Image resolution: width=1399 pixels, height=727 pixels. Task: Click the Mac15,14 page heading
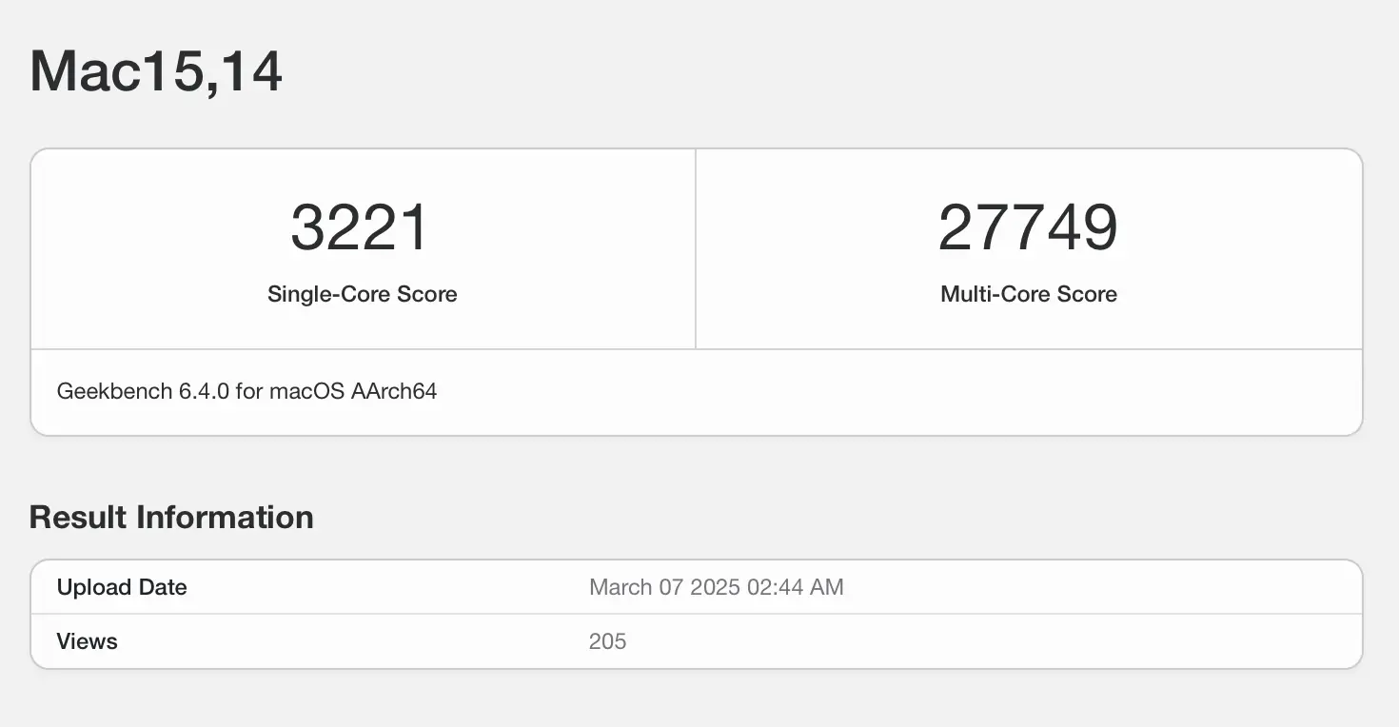[x=156, y=71]
